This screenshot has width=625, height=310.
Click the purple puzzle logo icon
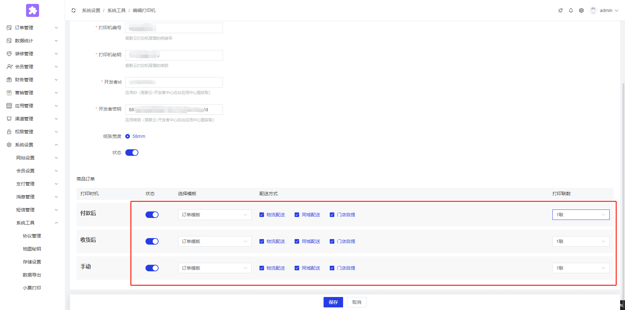33,10
